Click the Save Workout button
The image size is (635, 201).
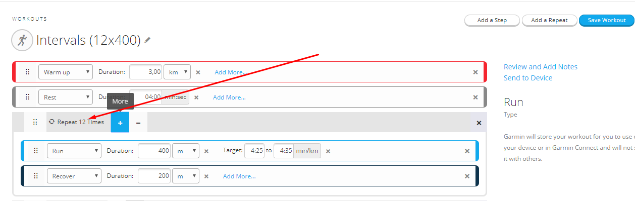606,20
